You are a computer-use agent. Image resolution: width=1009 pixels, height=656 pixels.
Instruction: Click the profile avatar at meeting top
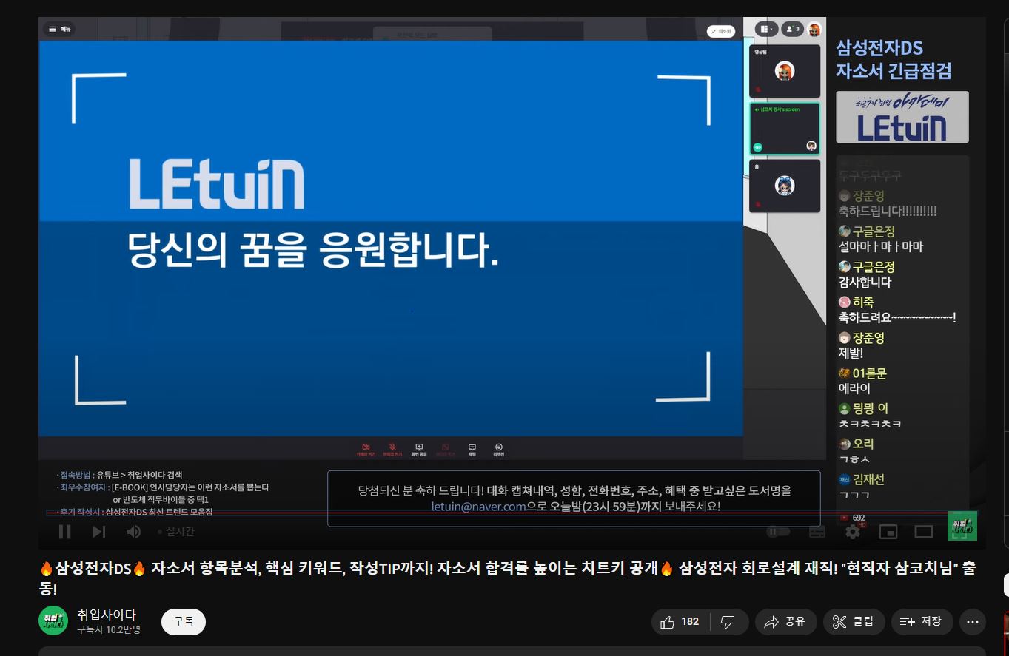point(814,30)
